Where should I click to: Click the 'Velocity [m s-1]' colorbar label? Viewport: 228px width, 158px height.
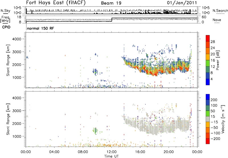(223, 119)
